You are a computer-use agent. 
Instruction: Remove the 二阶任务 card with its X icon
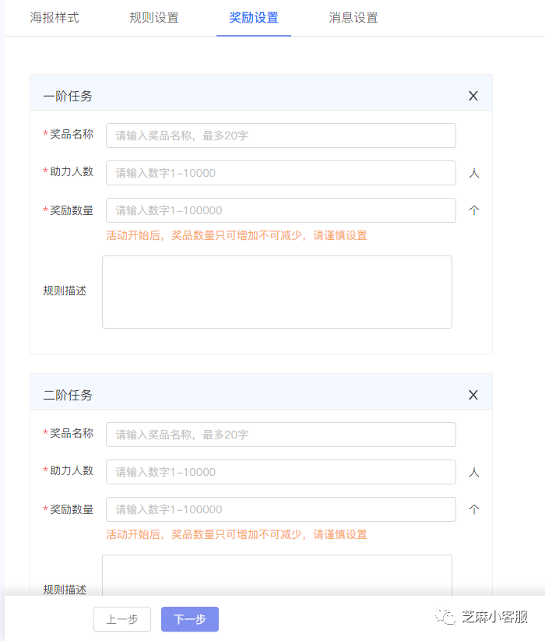tap(473, 395)
